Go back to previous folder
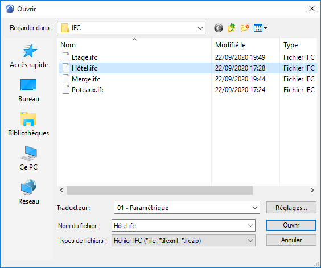The image size is (321, 268). (x=219, y=28)
